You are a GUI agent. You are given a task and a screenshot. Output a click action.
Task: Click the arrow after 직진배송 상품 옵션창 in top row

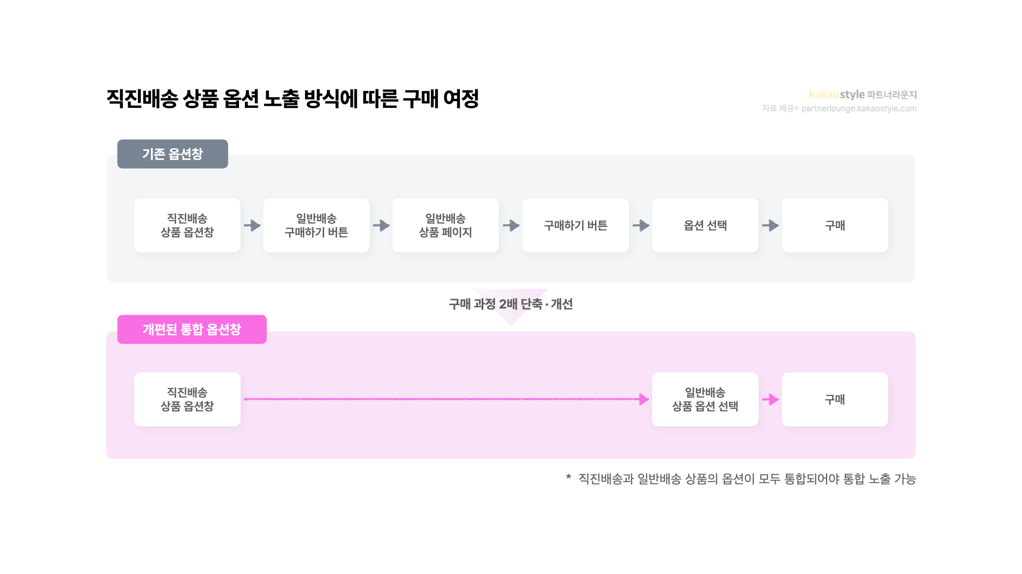252,225
